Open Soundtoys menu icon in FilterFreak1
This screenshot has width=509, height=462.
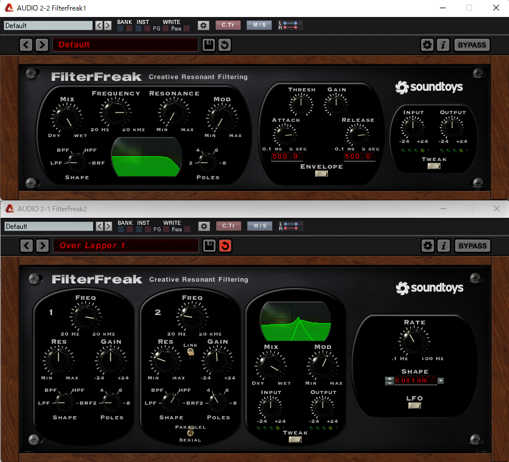click(x=427, y=45)
